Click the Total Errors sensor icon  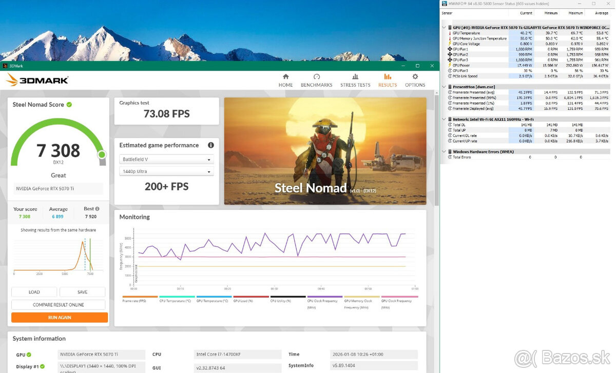[450, 157]
